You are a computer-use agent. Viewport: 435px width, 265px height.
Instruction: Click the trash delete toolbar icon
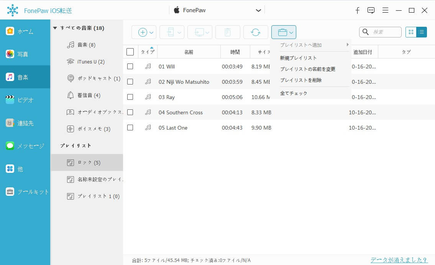[x=228, y=32]
